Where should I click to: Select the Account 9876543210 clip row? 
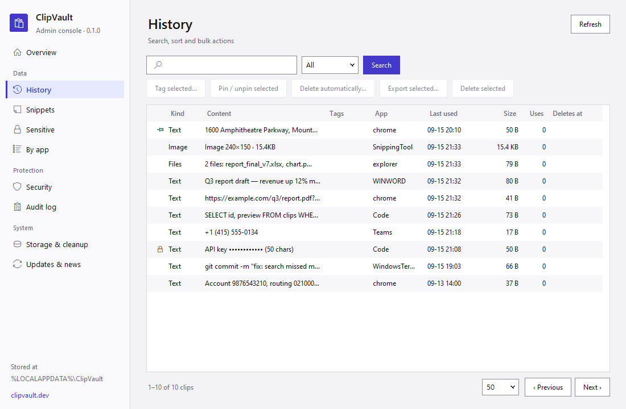pyautogui.click(x=374, y=283)
